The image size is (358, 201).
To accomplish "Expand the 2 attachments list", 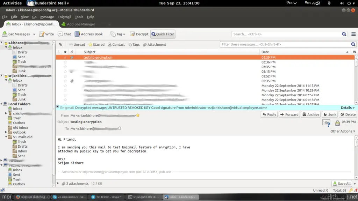I will tap(58, 183).
